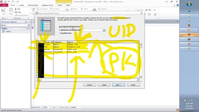Screen dimensions: 199x112
Task: Click the Finish button in wizard
Action: tap(133, 85)
